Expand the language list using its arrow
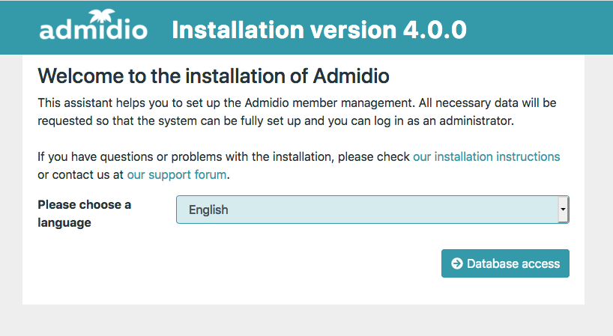 pyautogui.click(x=563, y=210)
